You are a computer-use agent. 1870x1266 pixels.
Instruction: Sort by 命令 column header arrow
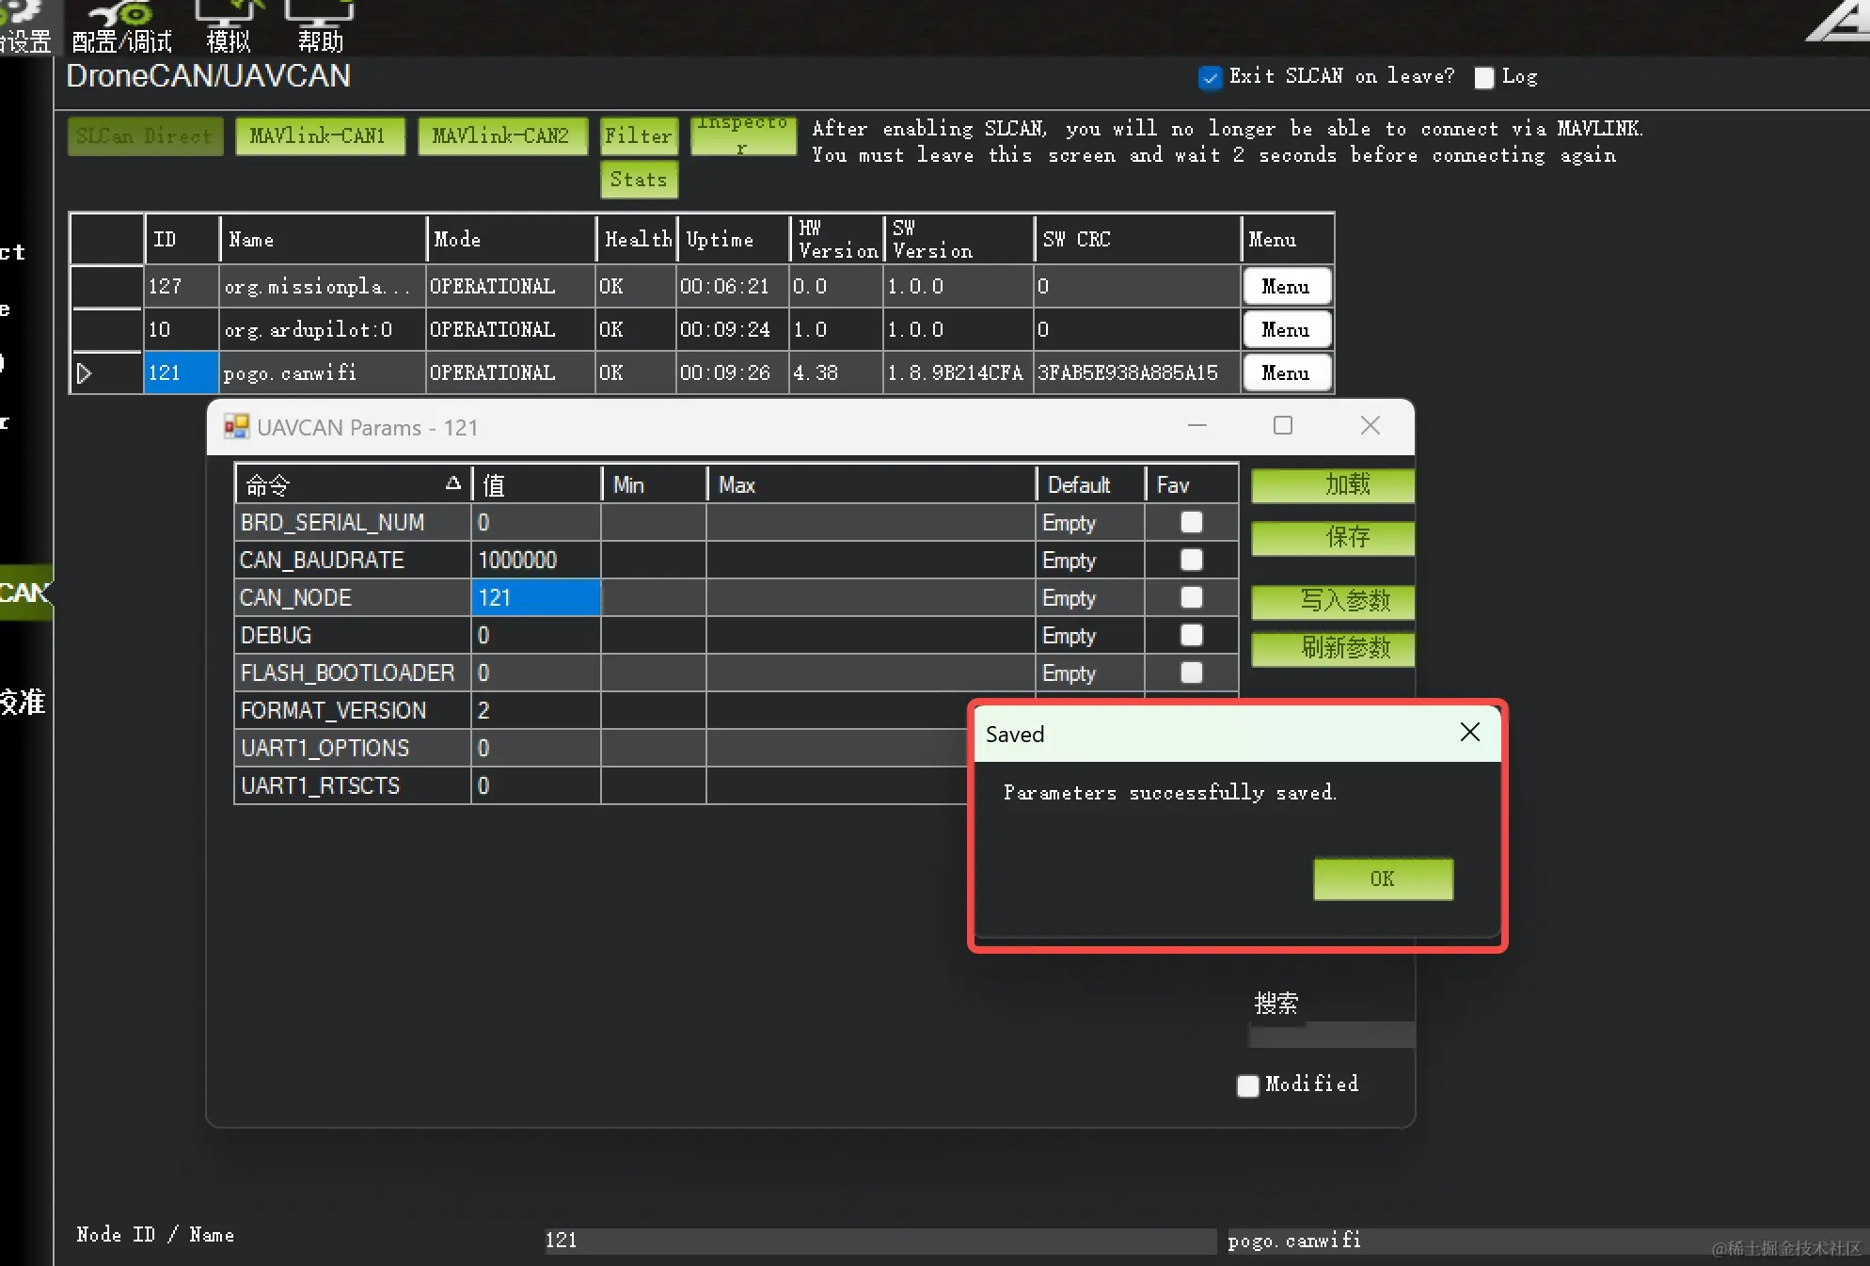pyautogui.click(x=452, y=483)
